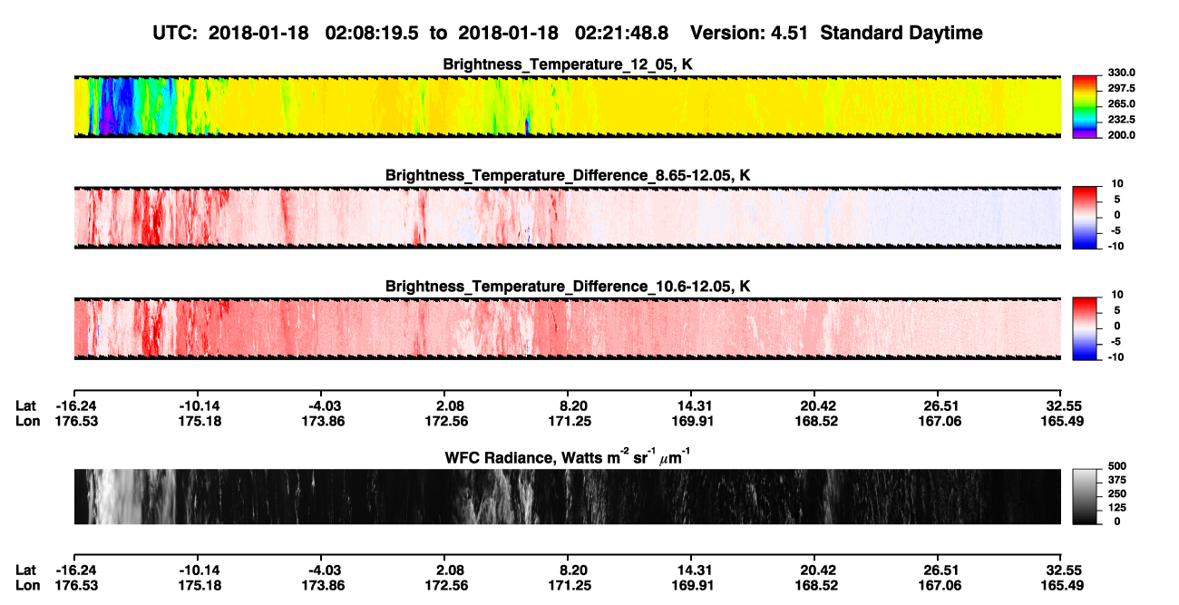The width and height of the screenshot is (1179, 605).
Task: Click 'Standard Daytime' in the header
Action: tap(903, 33)
